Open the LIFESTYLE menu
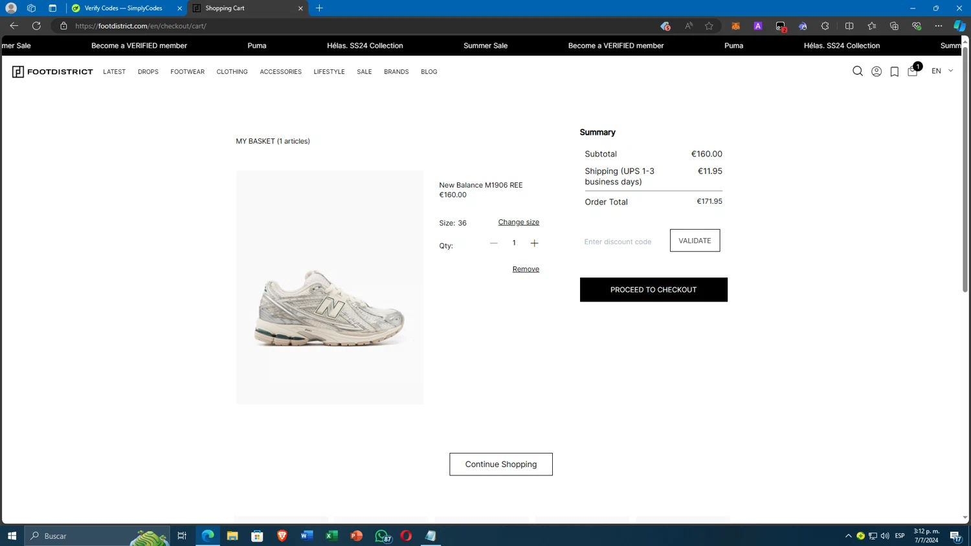Image resolution: width=971 pixels, height=546 pixels. point(329,72)
